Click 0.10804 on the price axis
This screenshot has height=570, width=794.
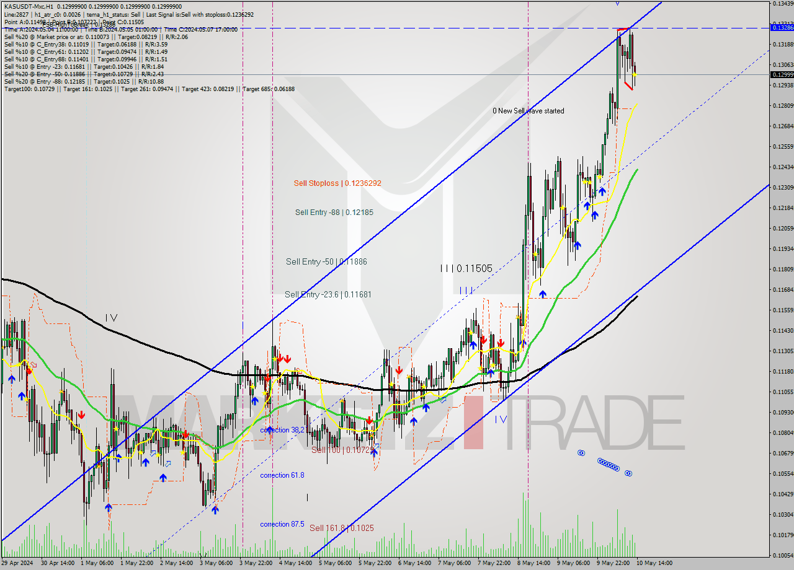click(x=783, y=432)
